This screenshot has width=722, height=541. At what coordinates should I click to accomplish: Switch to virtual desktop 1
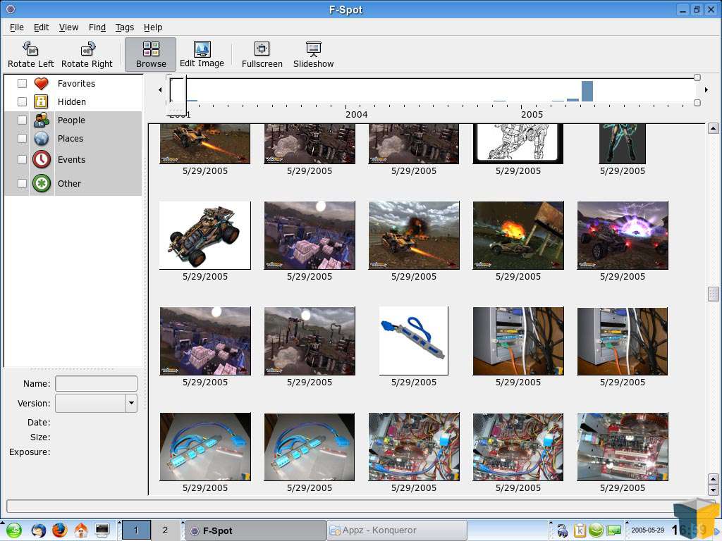click(136, 530)
